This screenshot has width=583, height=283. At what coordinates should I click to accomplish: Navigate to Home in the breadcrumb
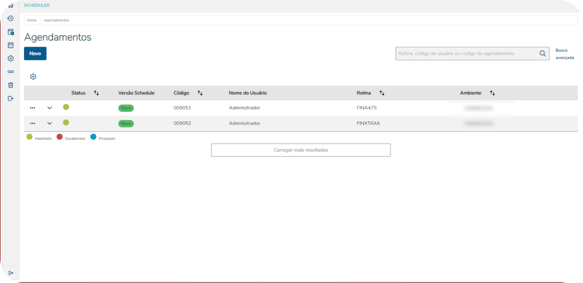tap(32, 20)
